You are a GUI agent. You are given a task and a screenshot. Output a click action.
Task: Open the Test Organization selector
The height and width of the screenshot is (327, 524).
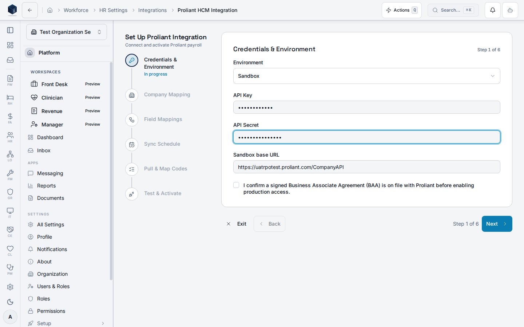coord(67,32)
